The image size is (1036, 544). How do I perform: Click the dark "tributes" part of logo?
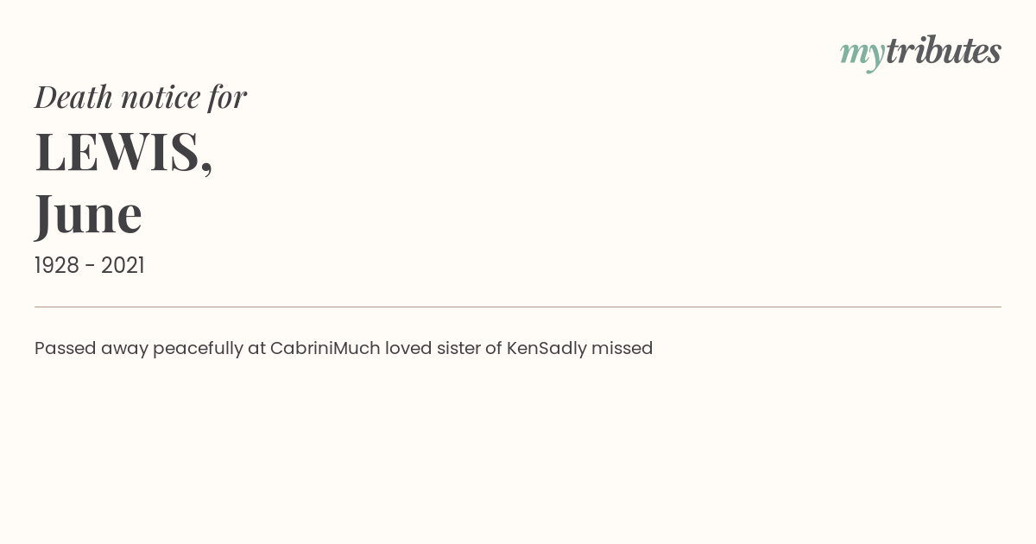944,51
